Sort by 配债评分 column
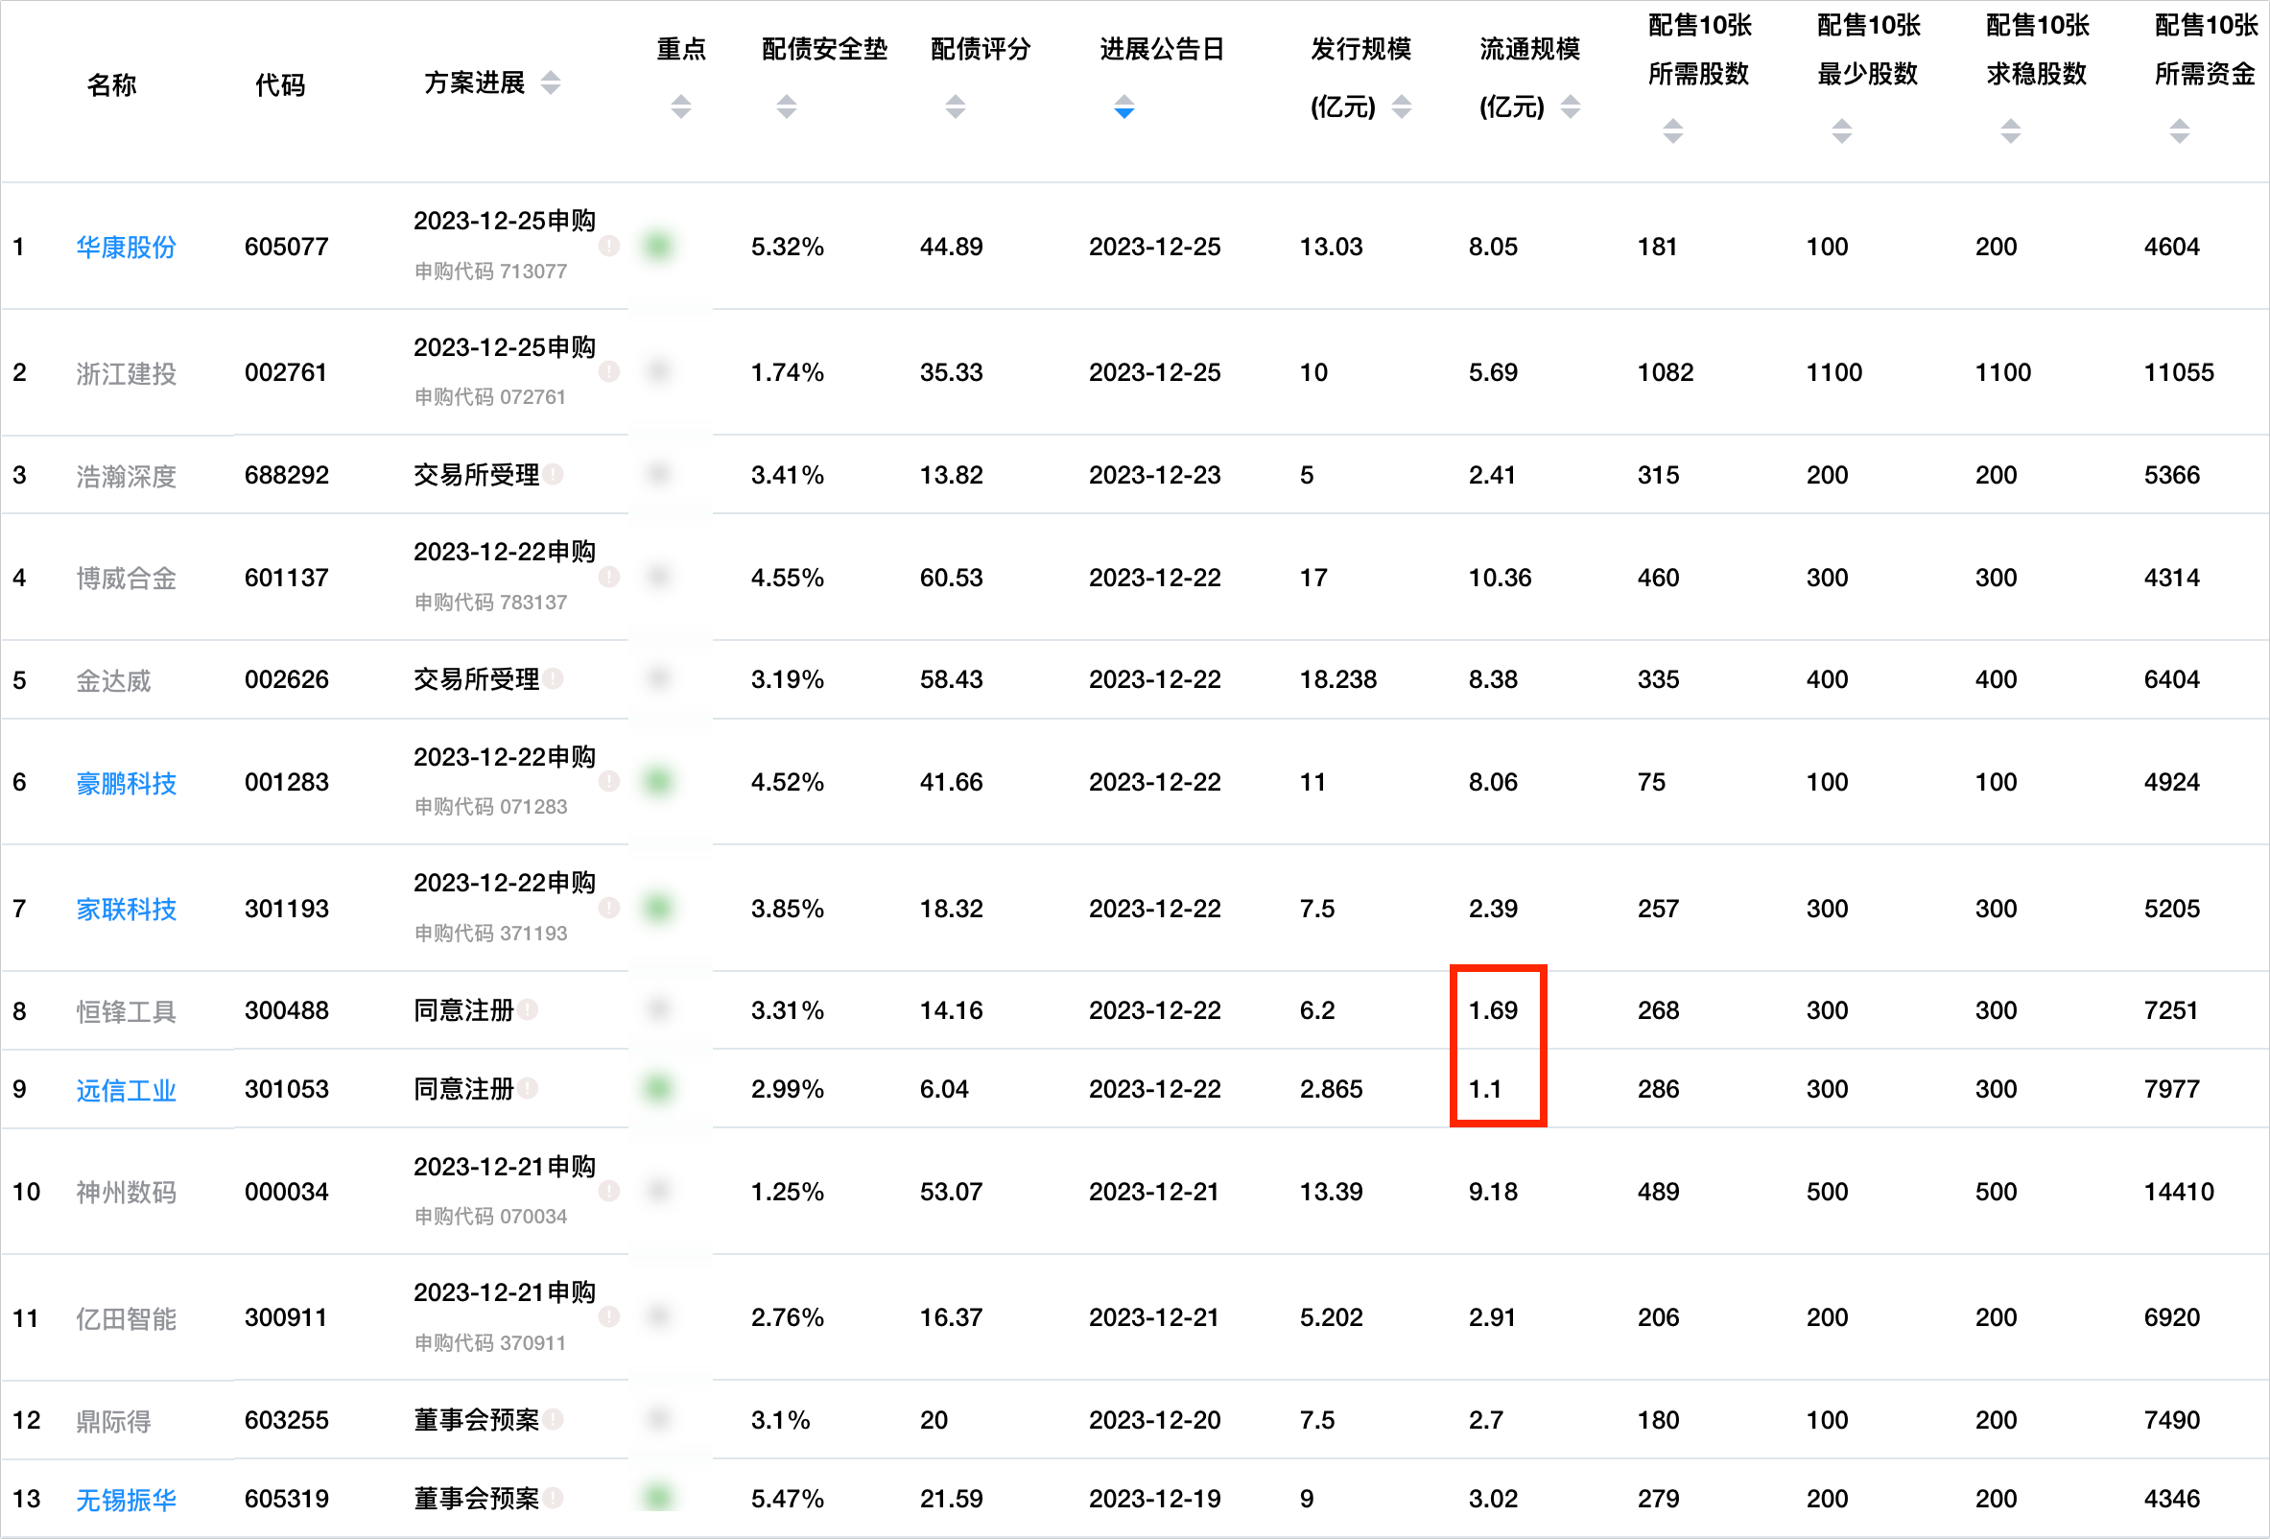Image resolution: width=2270 pixels, height=1539 pixels. tap(956, 107)
